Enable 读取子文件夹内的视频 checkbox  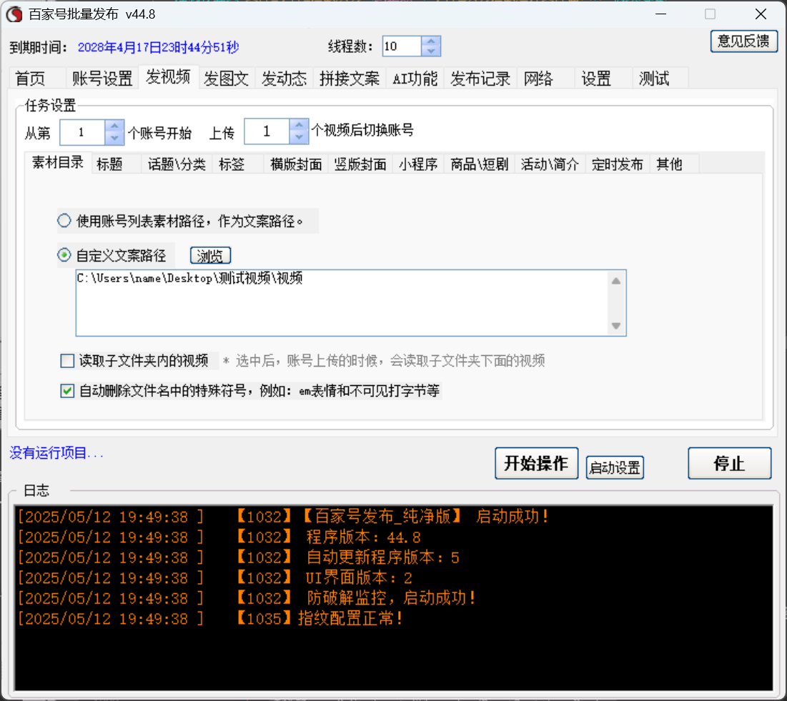click(x=67, y=361)
